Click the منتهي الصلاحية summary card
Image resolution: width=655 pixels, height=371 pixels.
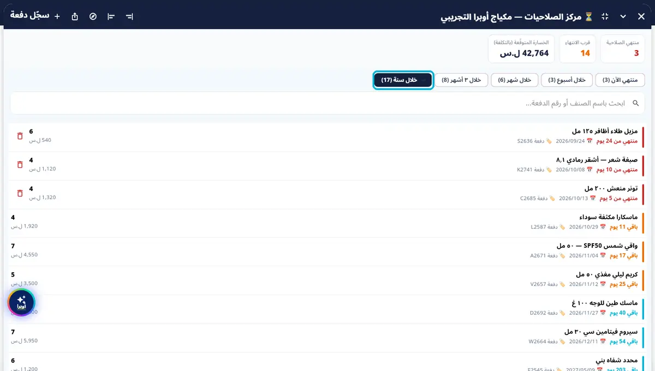coord(623,49)
